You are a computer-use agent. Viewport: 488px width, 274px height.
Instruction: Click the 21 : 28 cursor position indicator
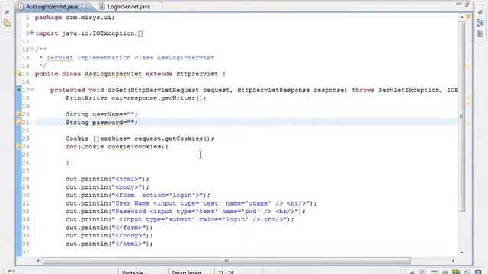pyautogui.click(x=226, y=272)
